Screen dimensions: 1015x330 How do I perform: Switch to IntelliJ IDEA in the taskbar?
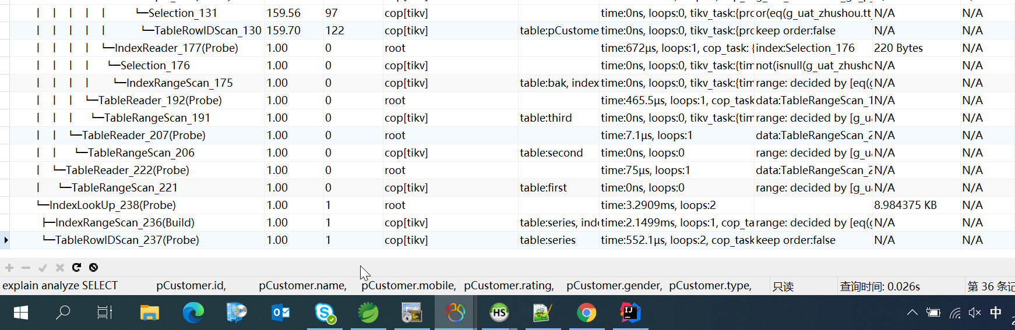tap(630, 313)
